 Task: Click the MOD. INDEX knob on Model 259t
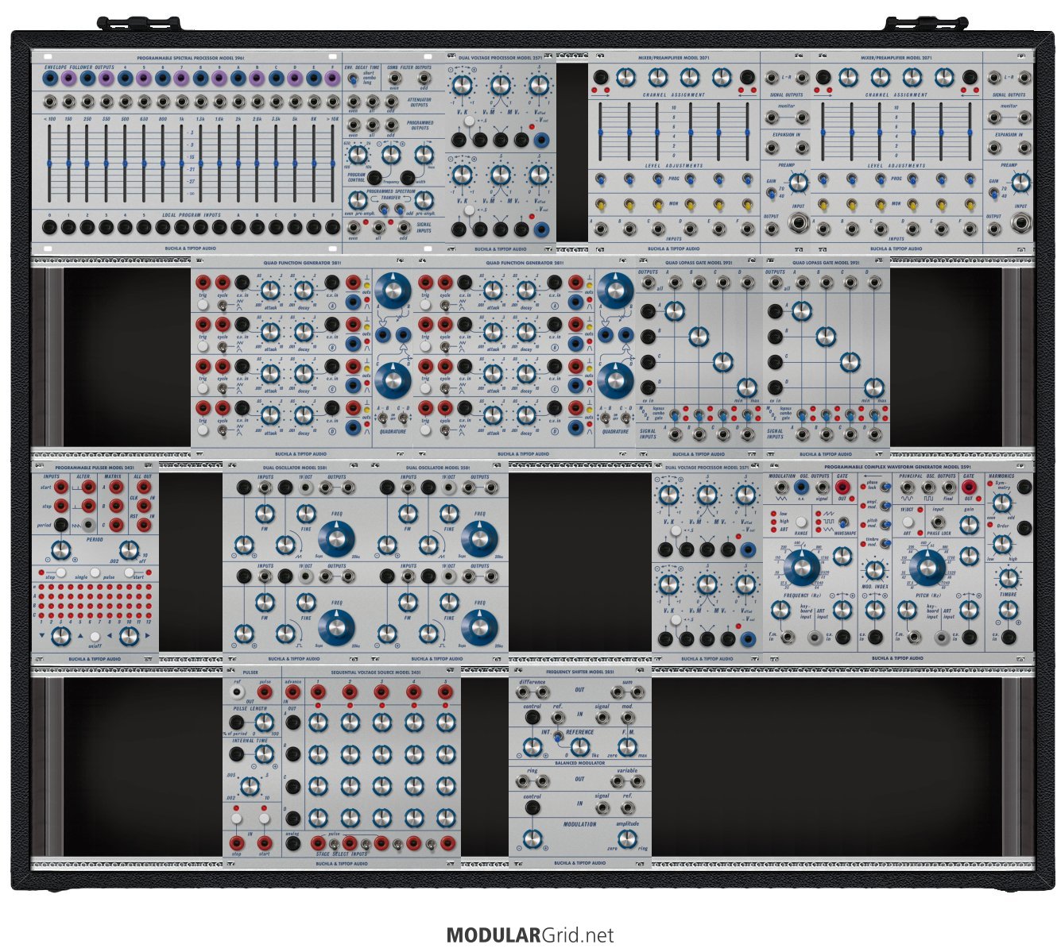click(x=875, y=570)
